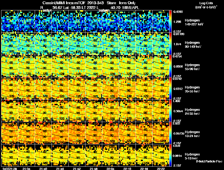Select the 90-149 keV image panel at 21:52

pos(77,44)
